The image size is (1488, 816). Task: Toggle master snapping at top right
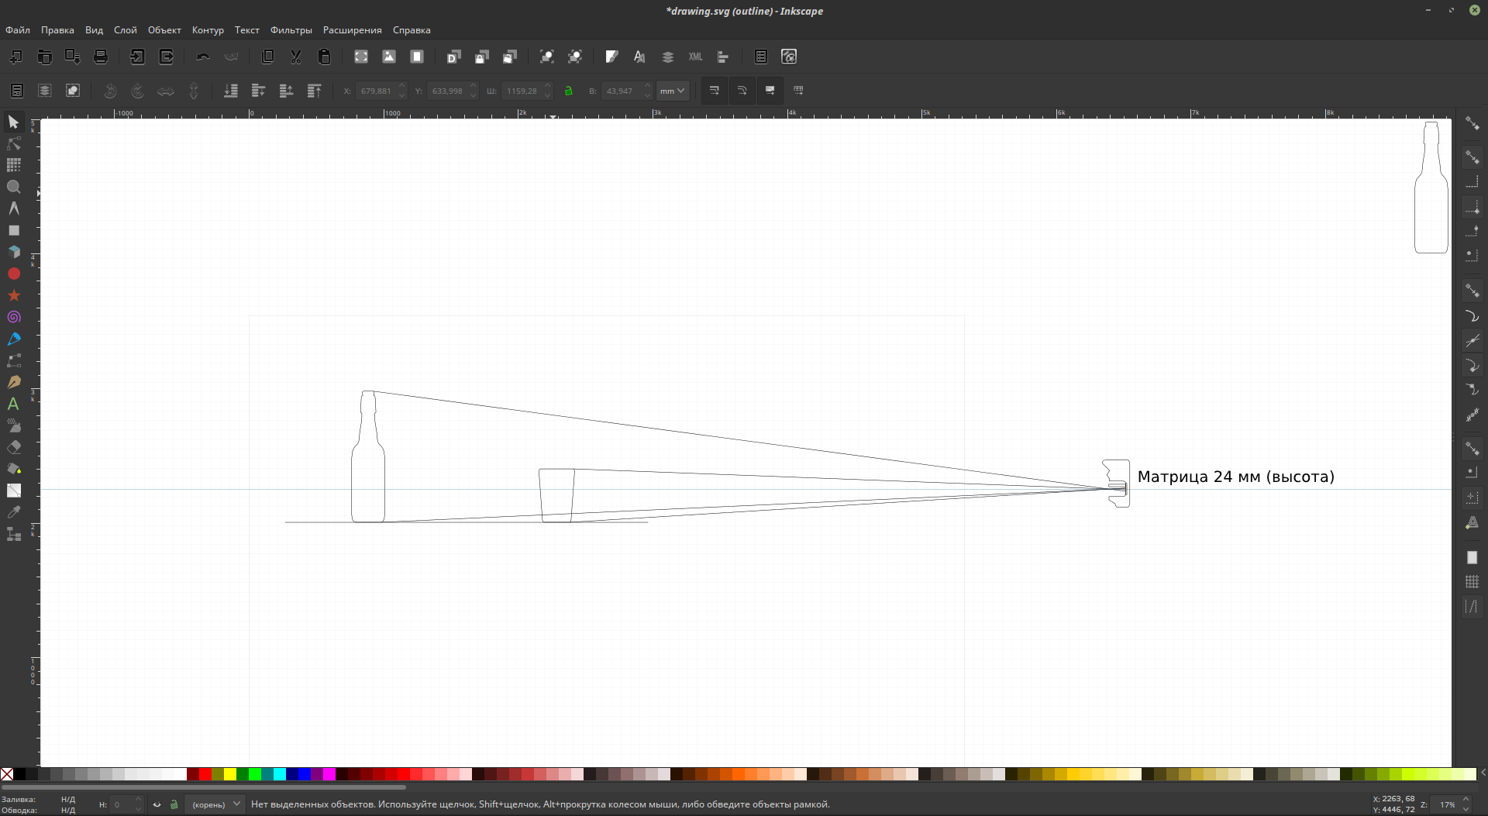(x=1472, y=123)
